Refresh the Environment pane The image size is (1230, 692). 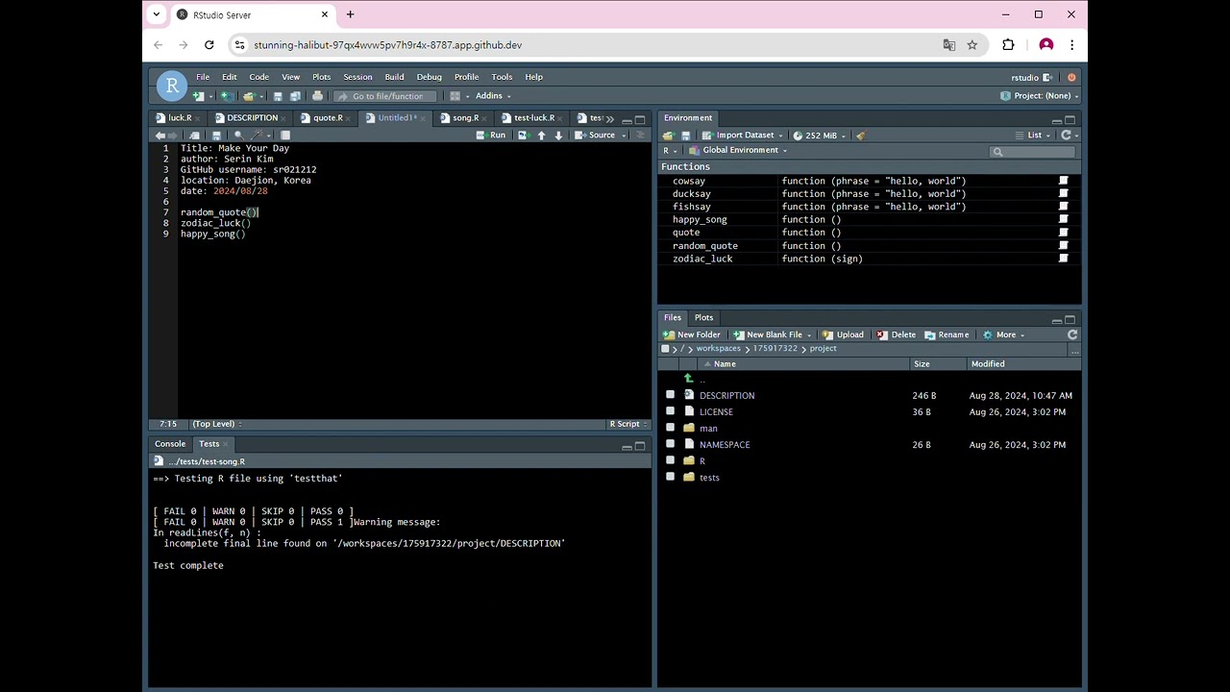(x=1066, y=136)
